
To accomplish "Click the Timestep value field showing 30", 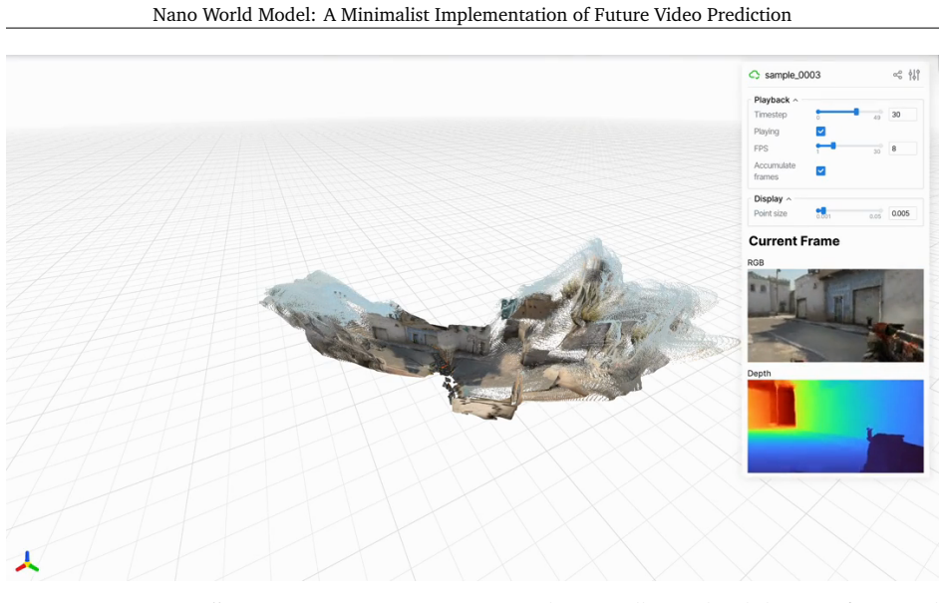I will [x=903, y=115].
